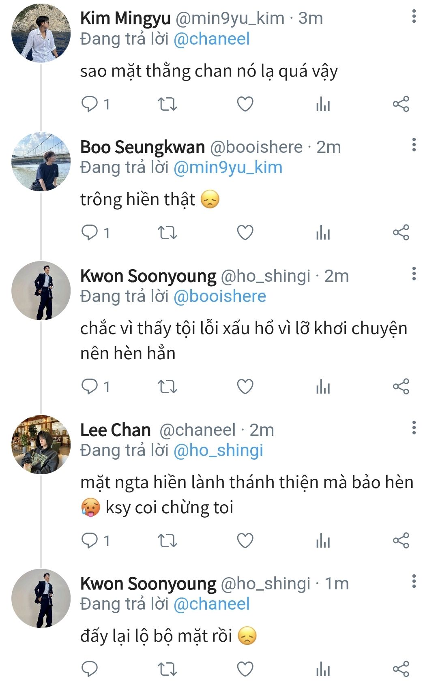Like Boo Seungkwan's reply

tap(245, 233)
